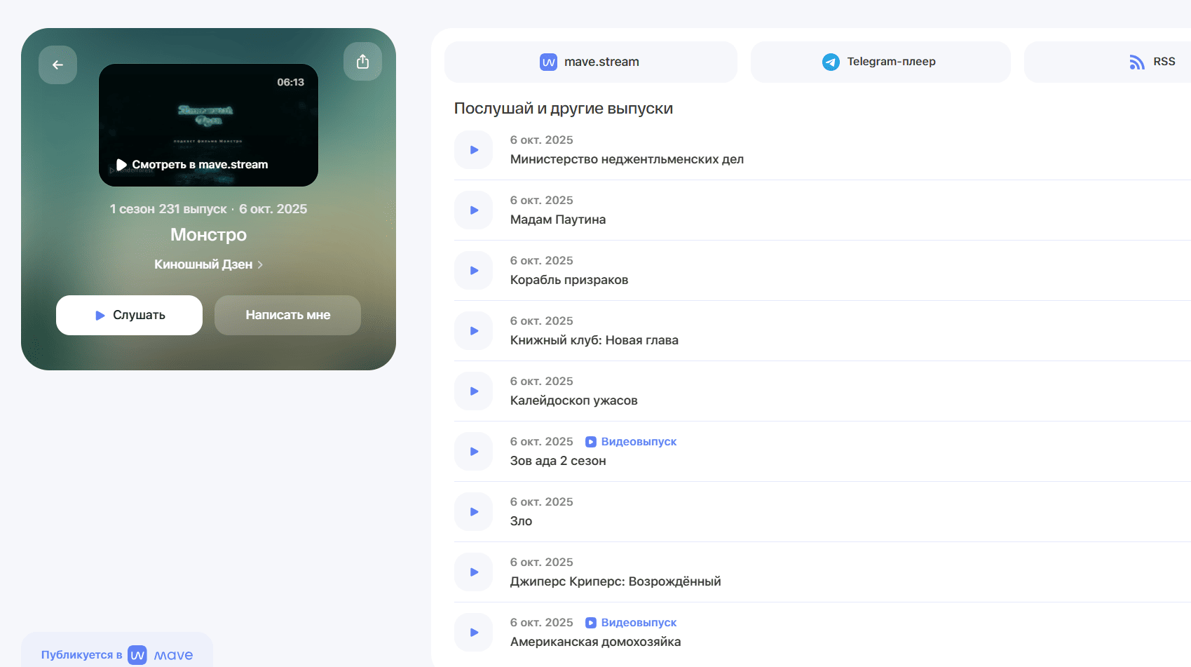Play Джиперс Криперс: Возрождённый episode
The image size is (1191, 667).
pos(474,572)
